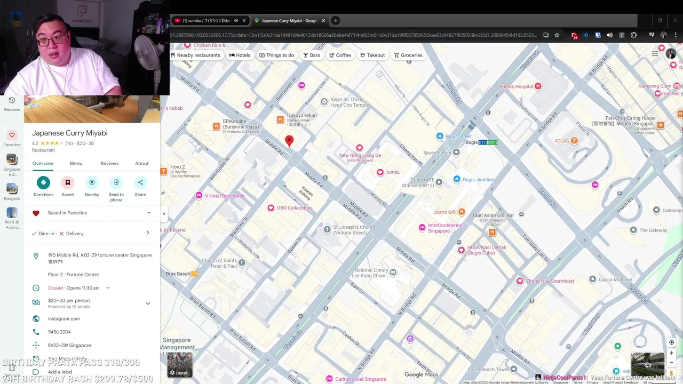Screen dimensions: 683x384
Task: Open the Singapore saved list in sidebar
Action: pyautogui.click(x=12, y=165)
